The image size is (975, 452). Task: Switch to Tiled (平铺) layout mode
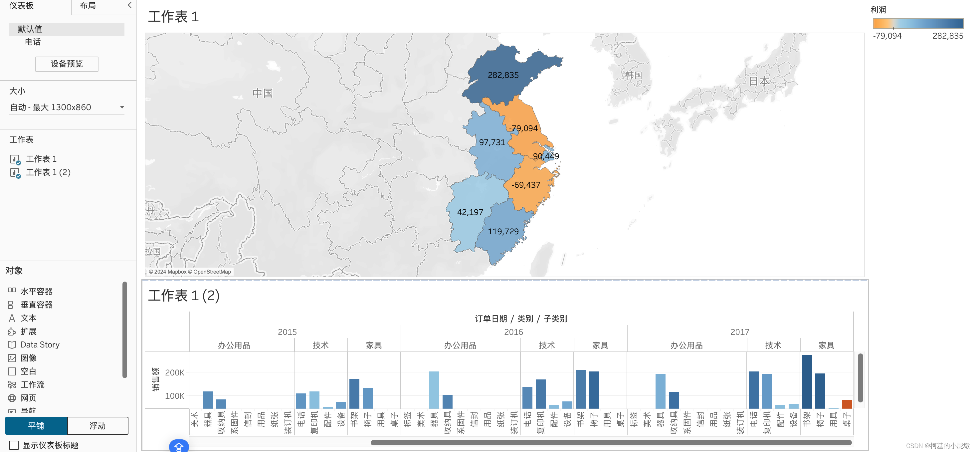pyautogui.click(x=36, y=425)
